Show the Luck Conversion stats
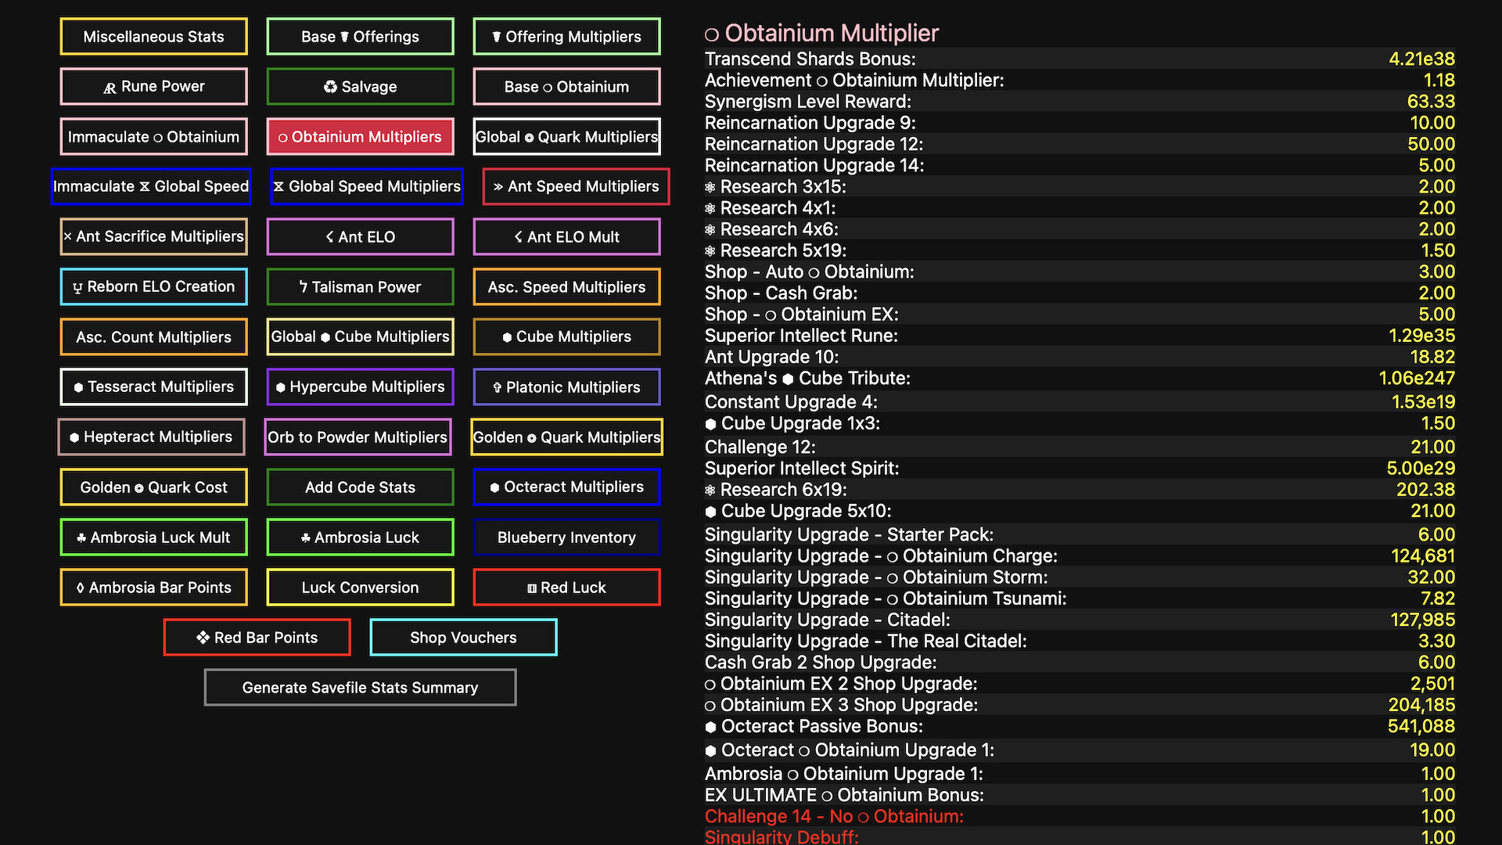This screenshot has width=1502, height=845. click(360, 587)
